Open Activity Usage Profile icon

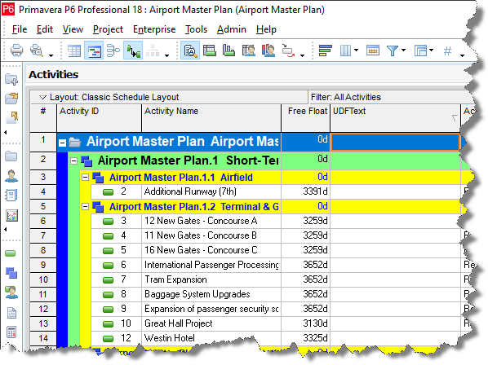[228, 51]
